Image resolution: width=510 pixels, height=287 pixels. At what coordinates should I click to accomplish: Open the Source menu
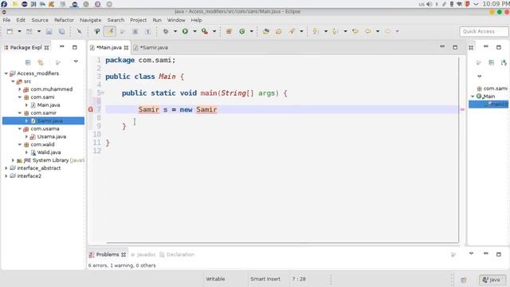pyautogui.click(x=40, y=20)
